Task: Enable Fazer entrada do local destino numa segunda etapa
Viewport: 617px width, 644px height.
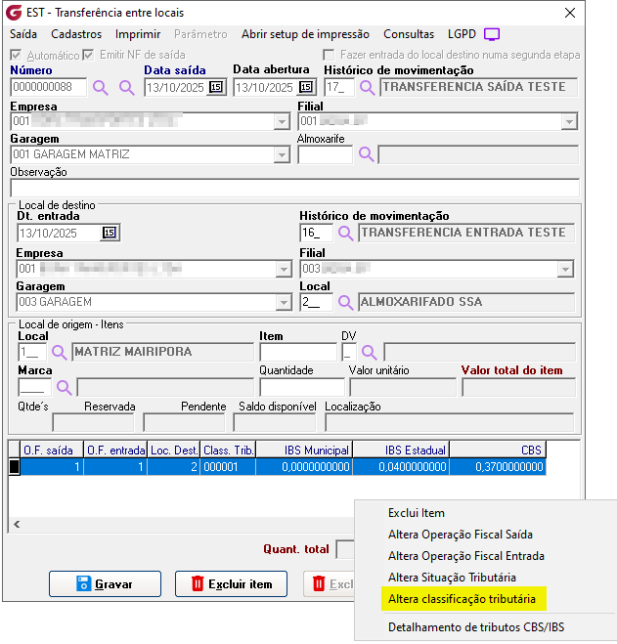Action: (329, 55)
